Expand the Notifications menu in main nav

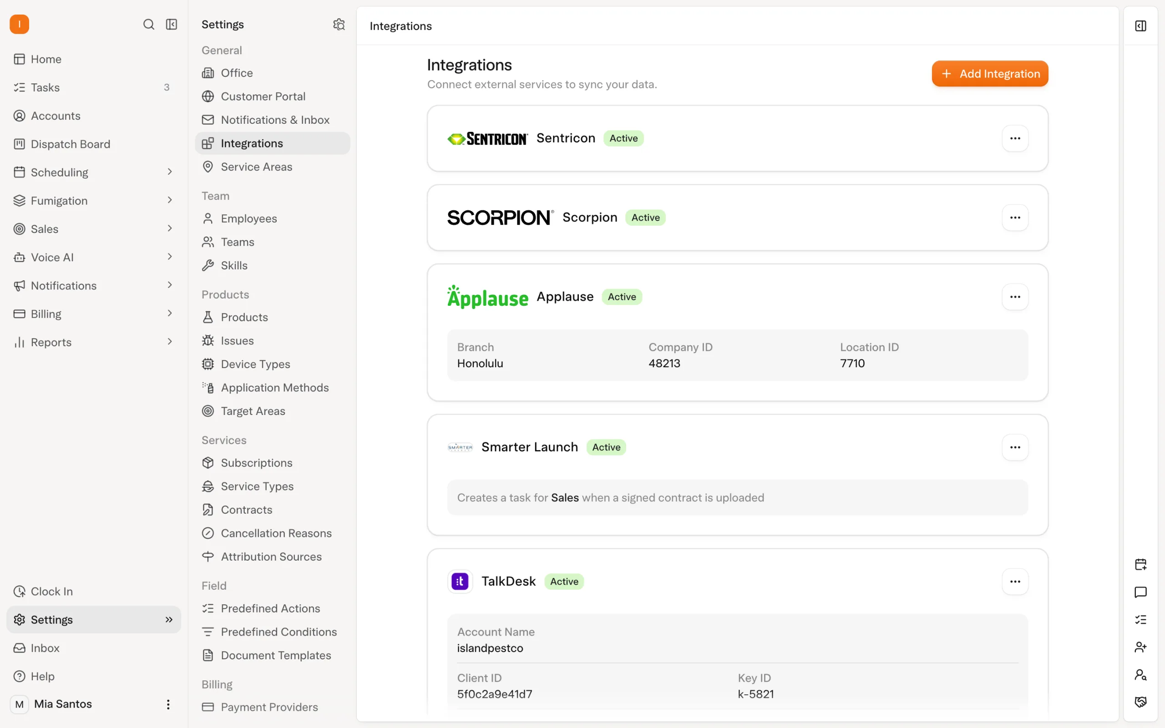(94, 286)
